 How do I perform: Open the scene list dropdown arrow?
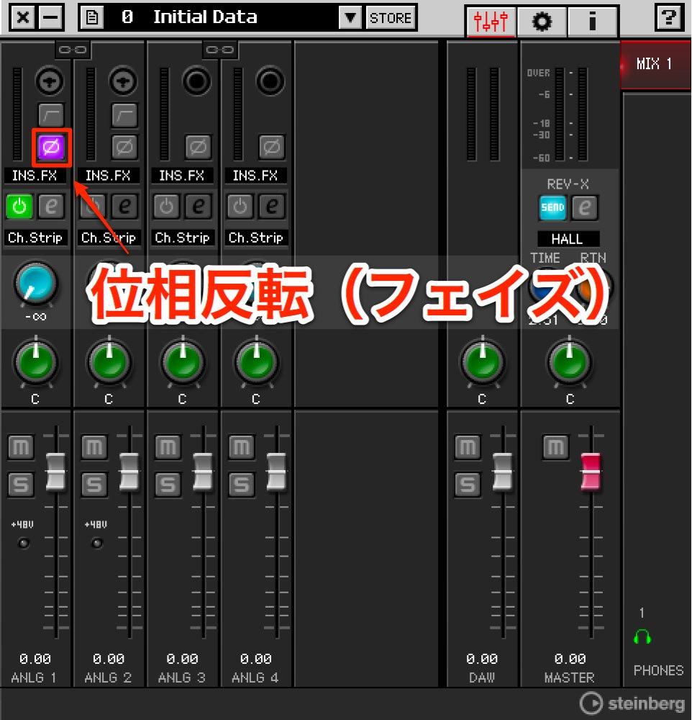350,18
